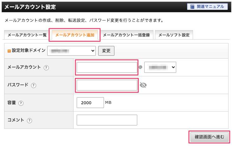Click the 容量 field showing 2000

(90, 103)
